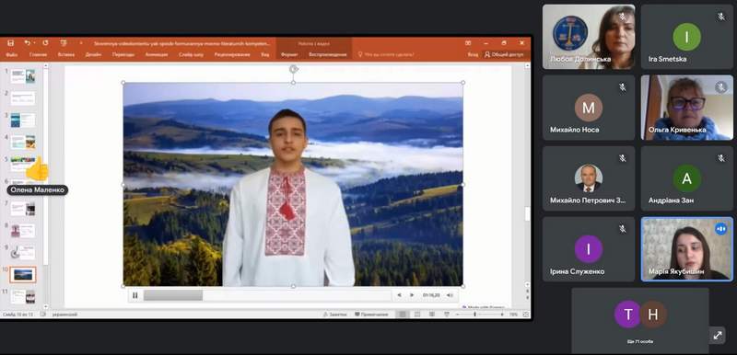
Task: Step the video backward one frame
Action: 399,295
